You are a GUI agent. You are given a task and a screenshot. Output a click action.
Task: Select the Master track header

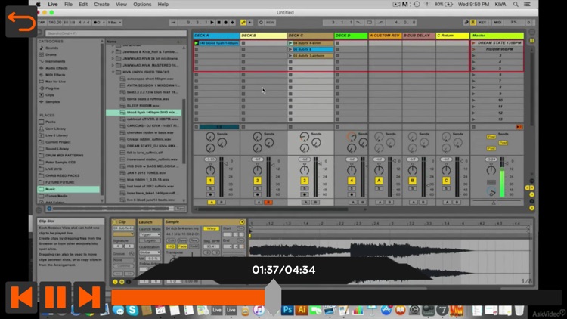(x=497, y=36)
